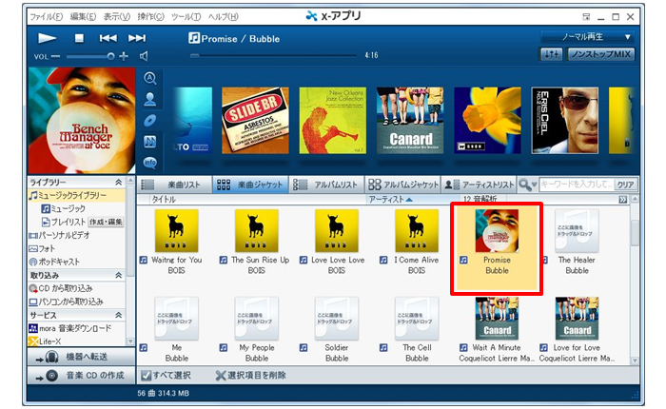This screenshot has height=409, width=666.
Task: Open the ノーマル再生 playback mode dropdown
Action: pyautogui.click(x=586, y=36)
